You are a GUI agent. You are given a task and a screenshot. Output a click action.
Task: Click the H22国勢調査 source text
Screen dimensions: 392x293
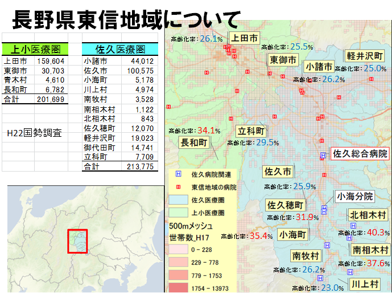34,132
